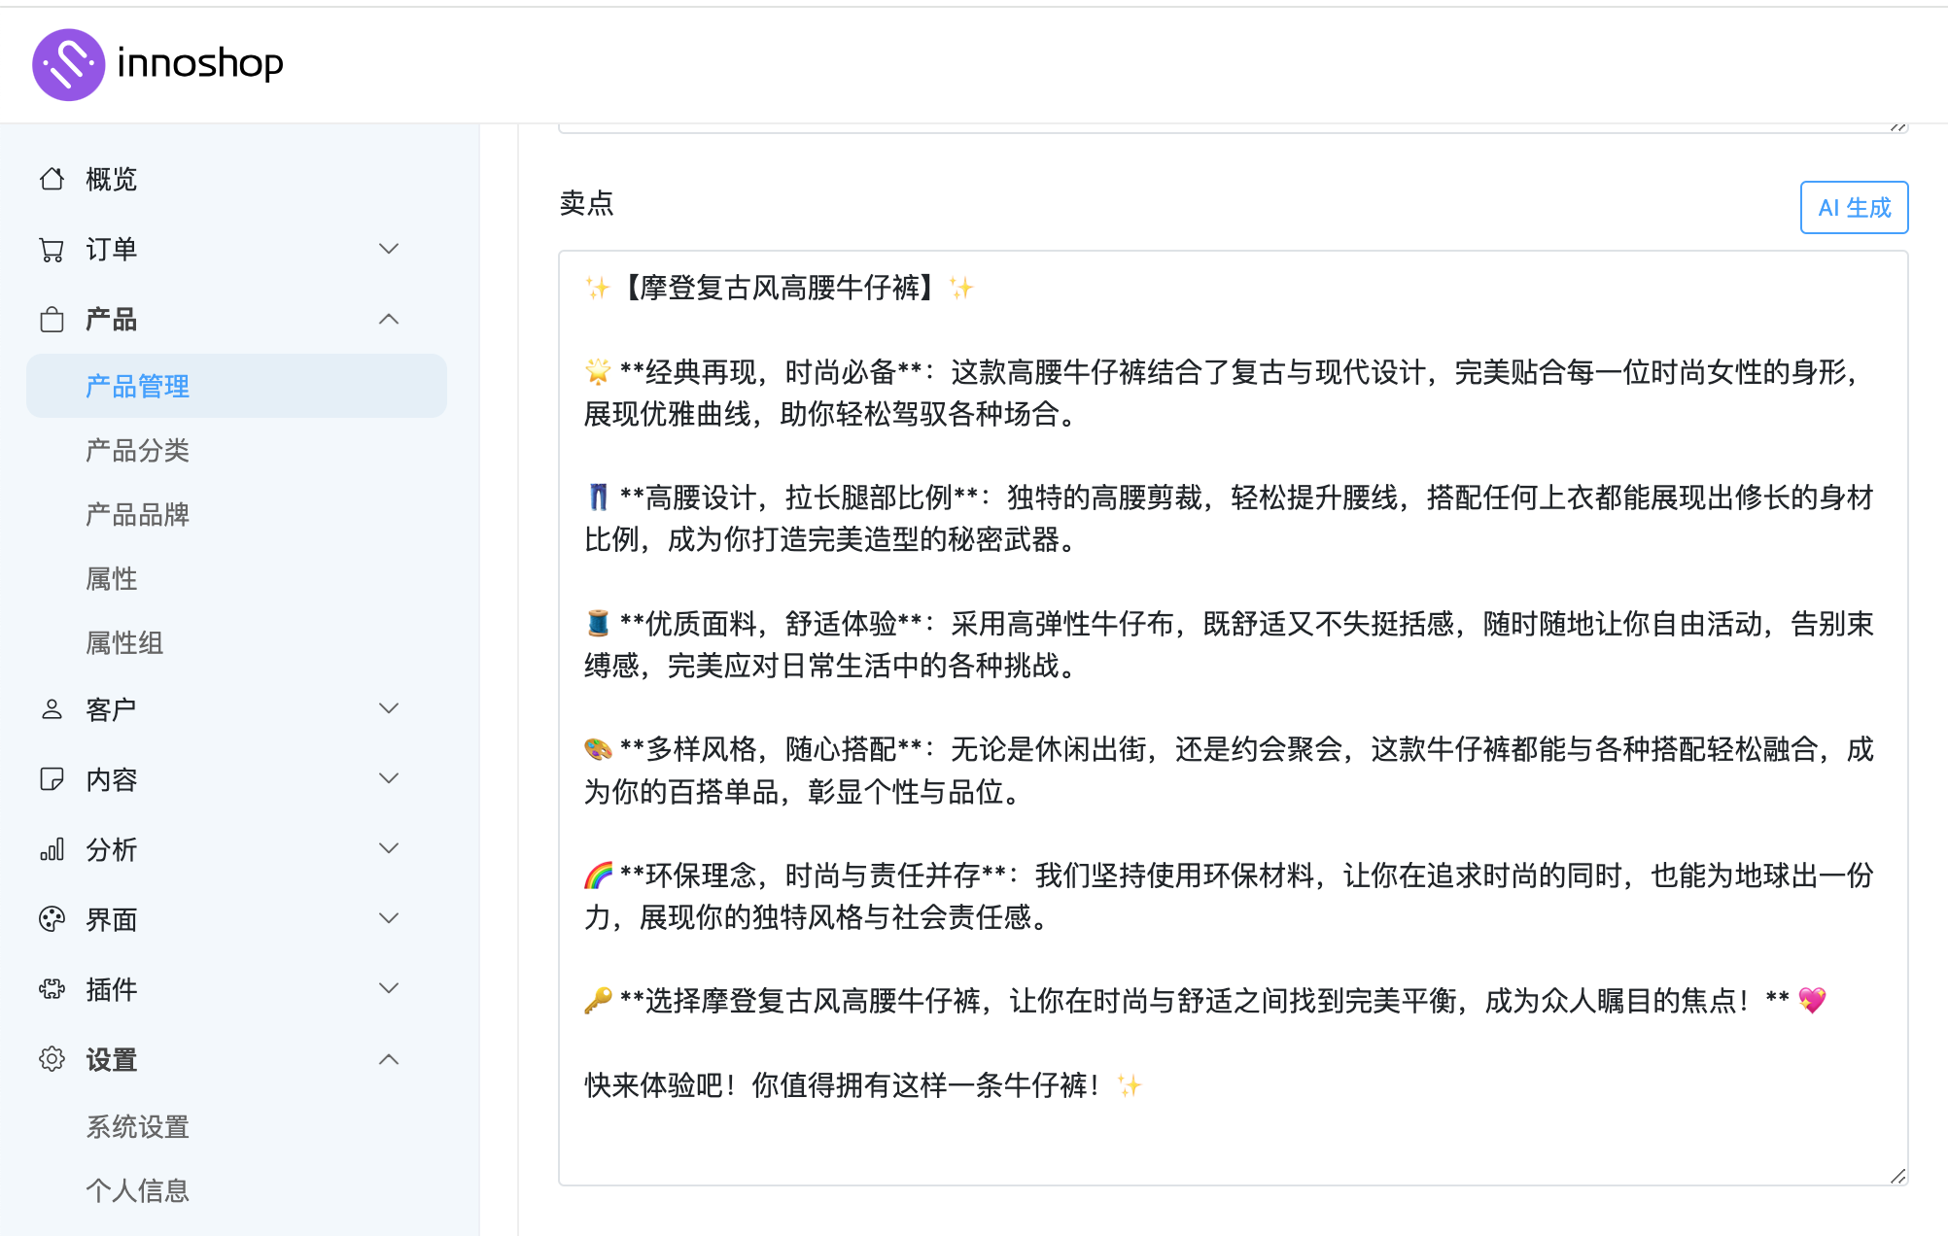
Task: Click the innoshop brand name text
Action: (x=200, y=63)
